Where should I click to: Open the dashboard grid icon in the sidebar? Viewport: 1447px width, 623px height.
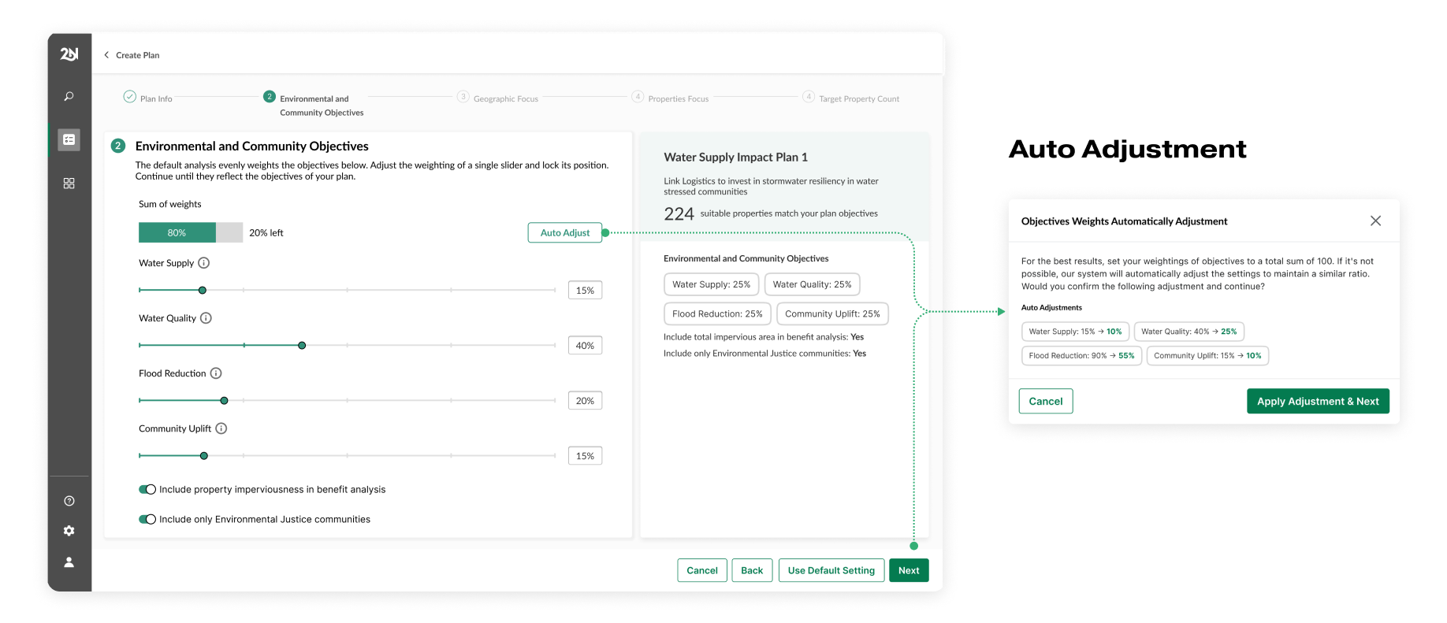(x=69, y=183)
